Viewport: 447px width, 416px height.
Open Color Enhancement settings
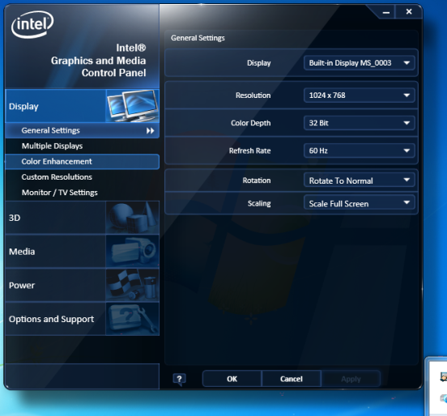(x=82, y=162)
